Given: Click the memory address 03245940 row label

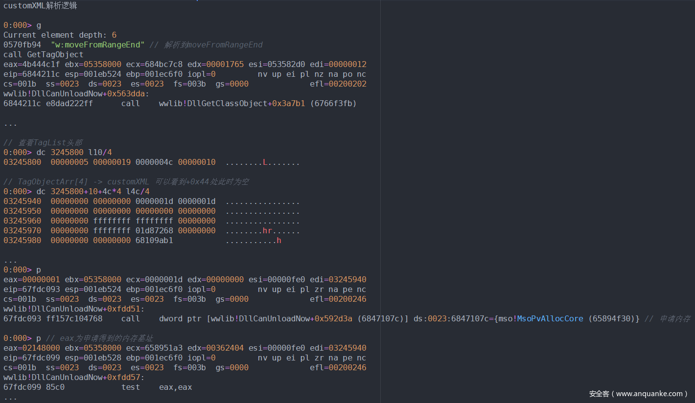Looking at the screenshot, I should [x=22, y=201].
